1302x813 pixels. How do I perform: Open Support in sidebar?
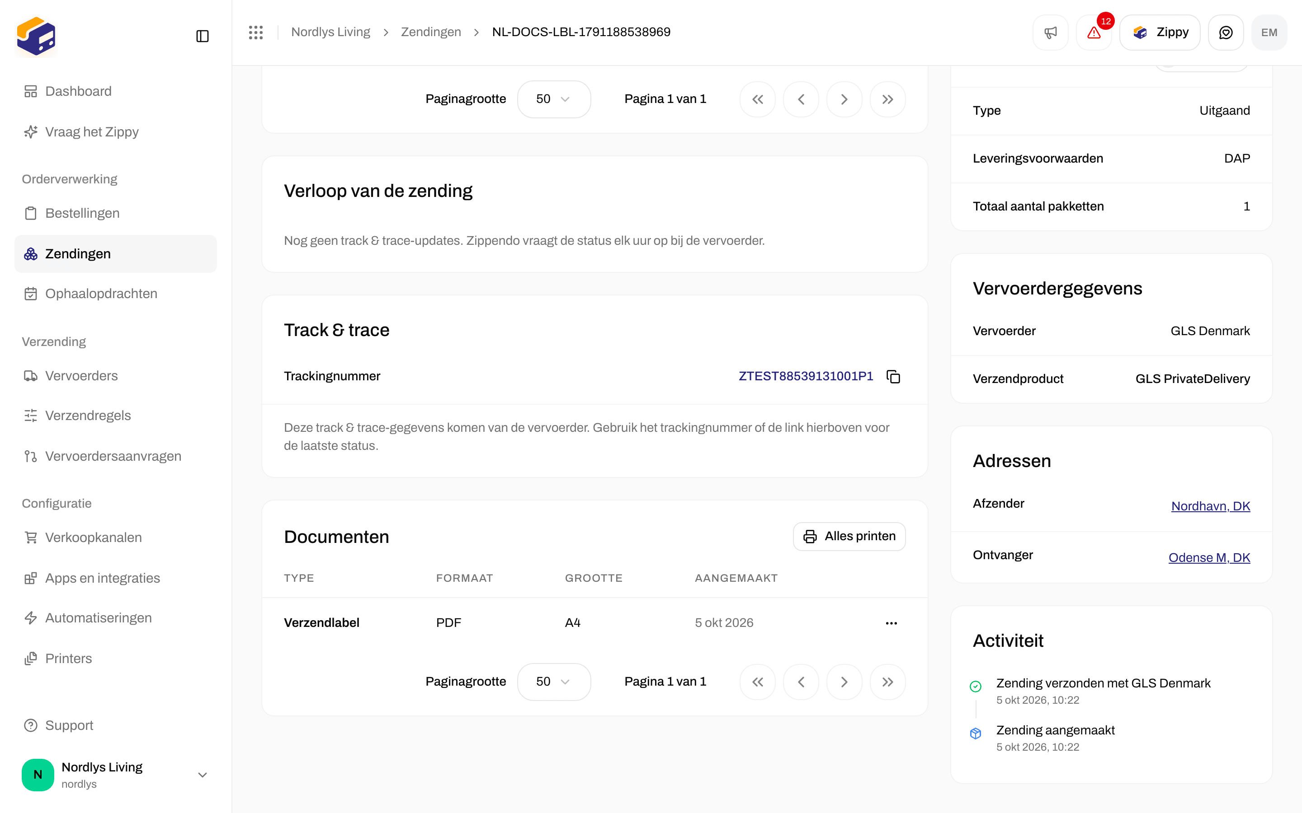(116, 725)
